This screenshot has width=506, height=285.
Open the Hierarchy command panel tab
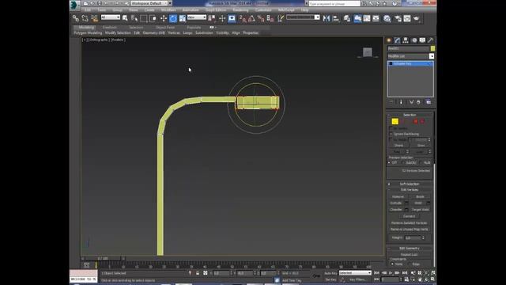click(x=406, y=40)
